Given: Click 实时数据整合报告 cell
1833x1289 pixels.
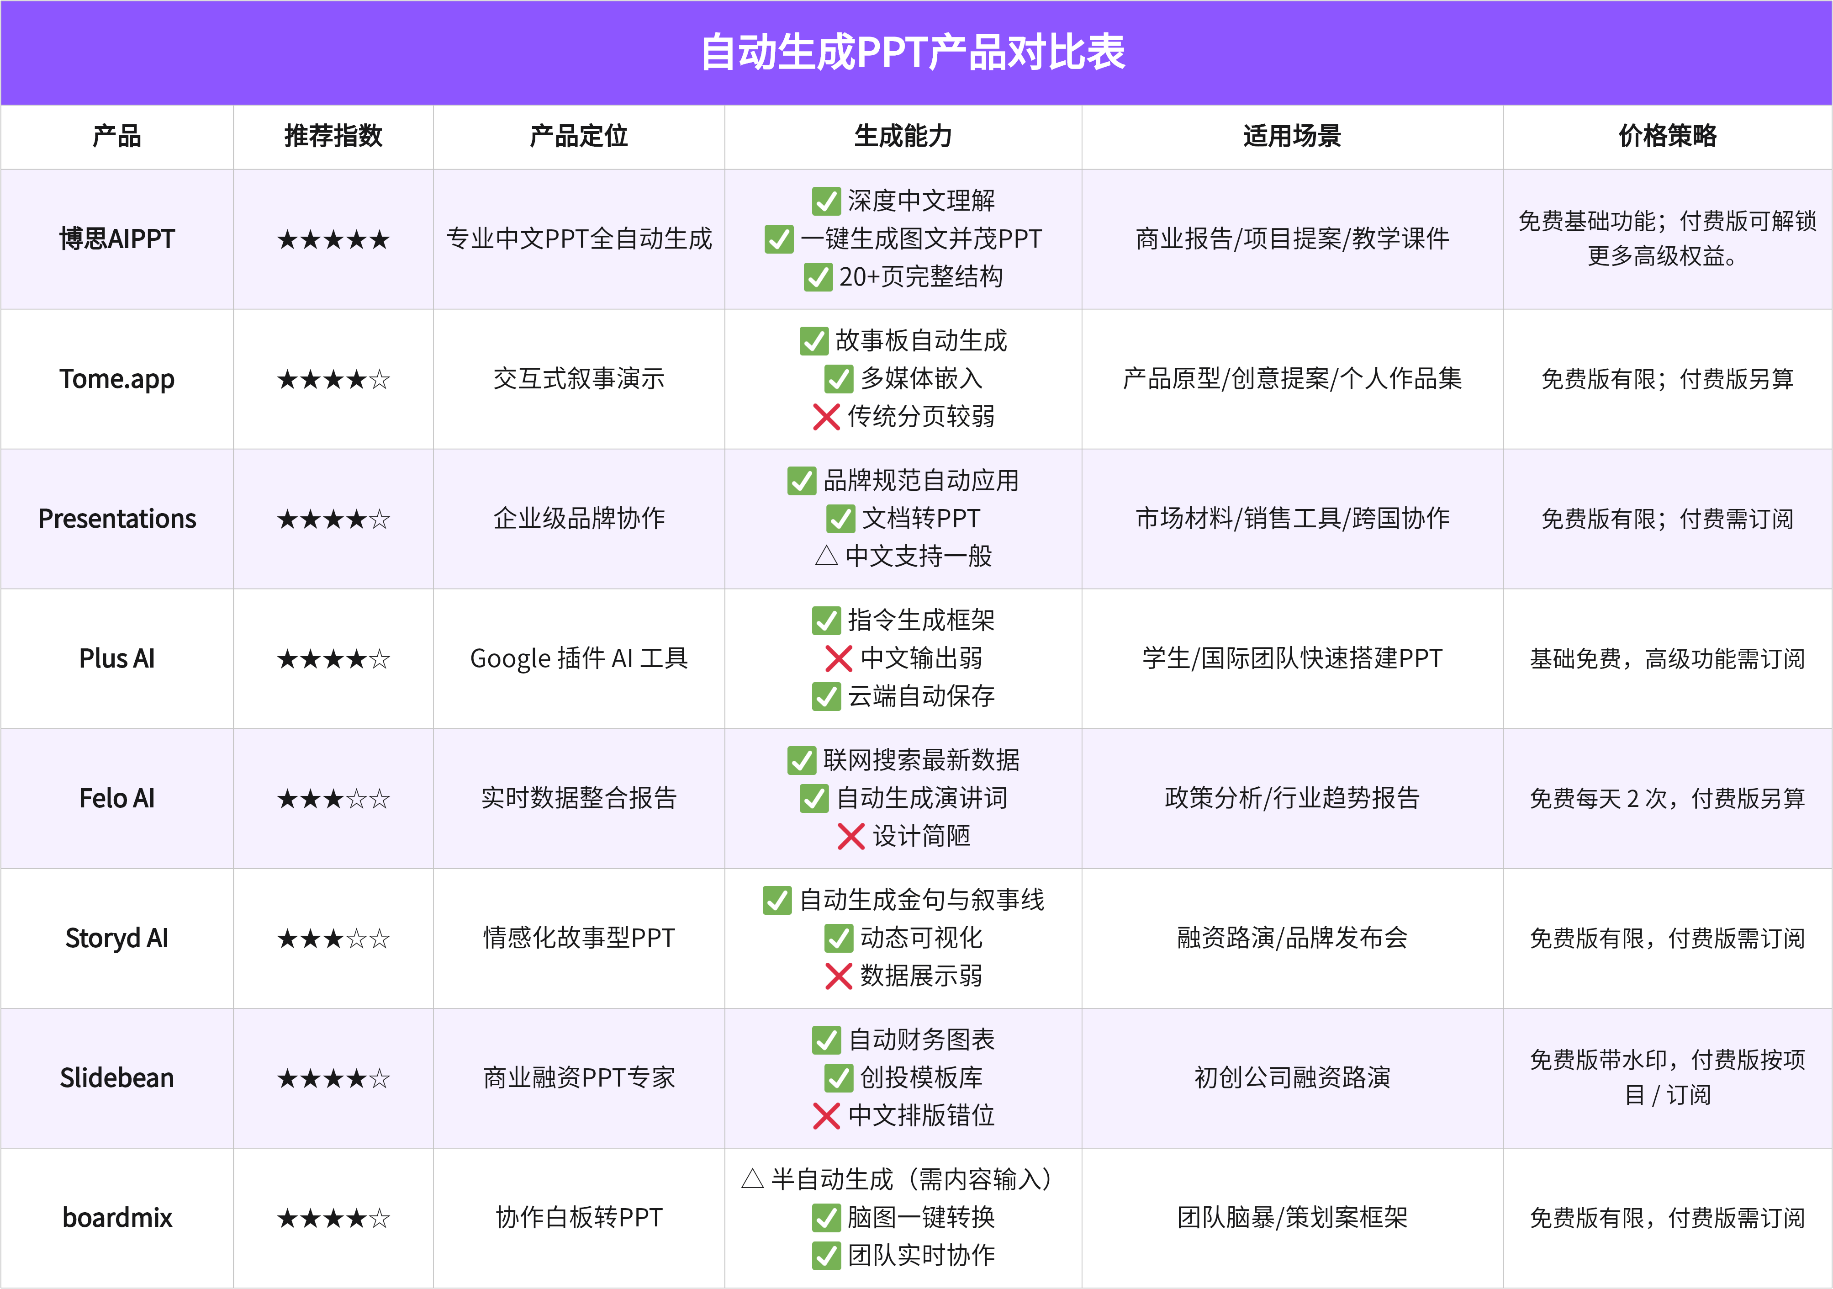Looking at the screenshot, I should [579, 798].
